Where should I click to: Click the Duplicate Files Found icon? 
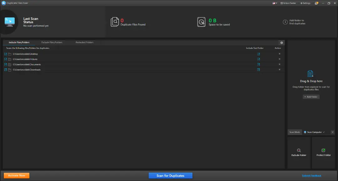(115, 22)
